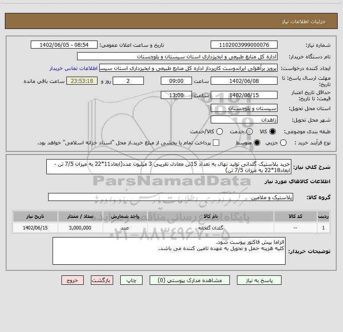
Task: Click the buyer notes text area
Action: 169,251
